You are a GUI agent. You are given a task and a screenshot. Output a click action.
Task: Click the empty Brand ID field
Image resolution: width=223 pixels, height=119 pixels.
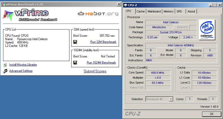193,27
